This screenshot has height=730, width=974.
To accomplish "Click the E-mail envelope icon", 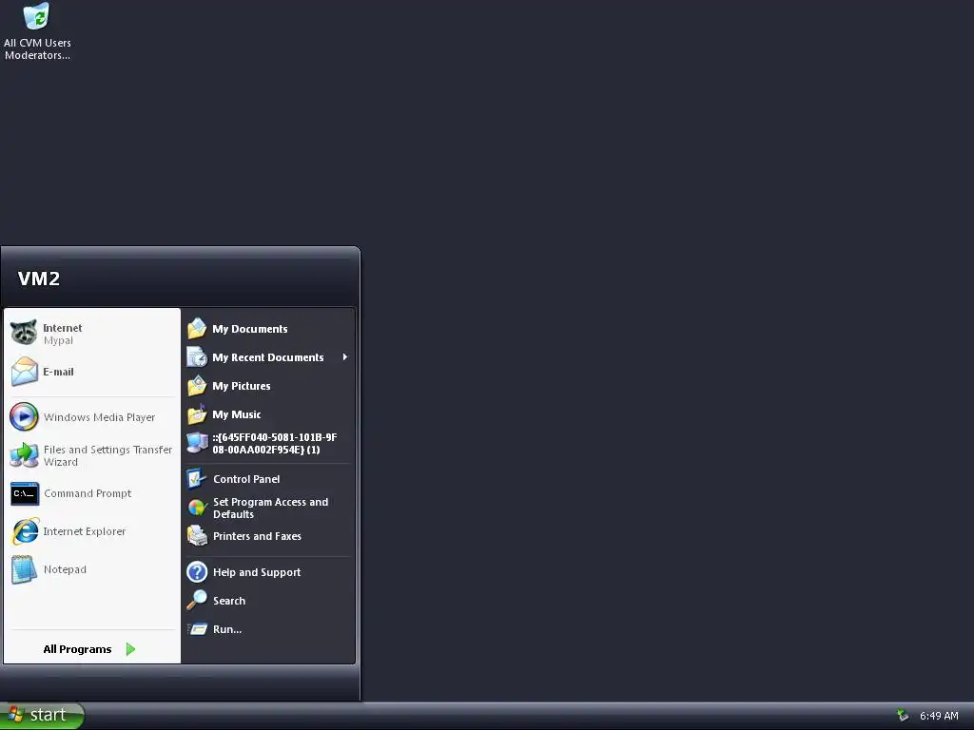I will pyautogui.click(x=24, y=372).
